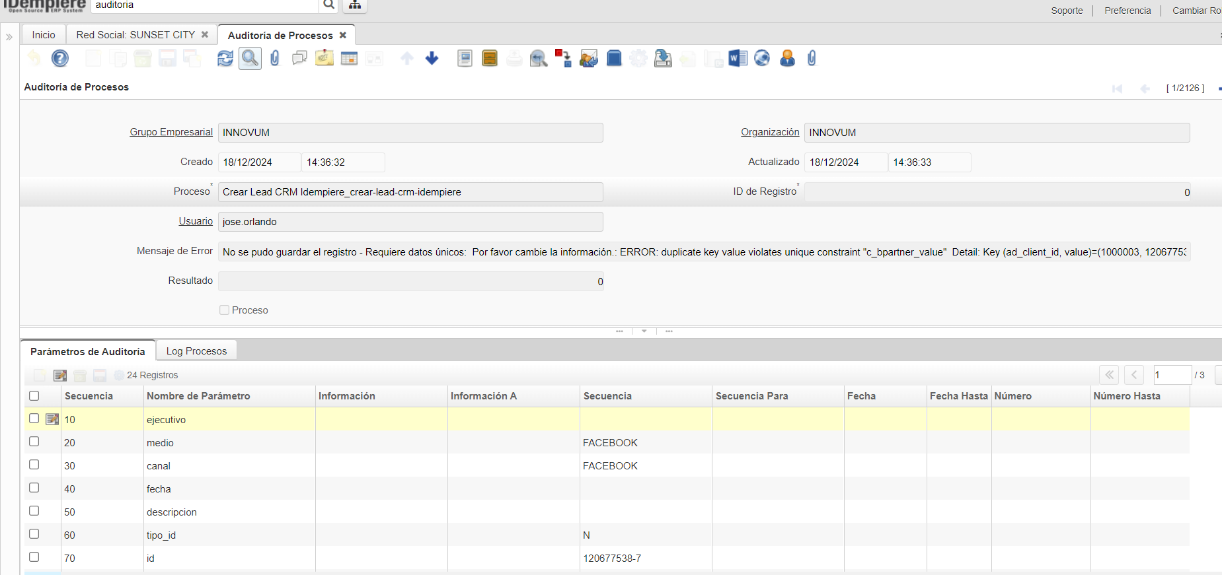
Task: Click the Help question mark icon
Action: point(60,59)
